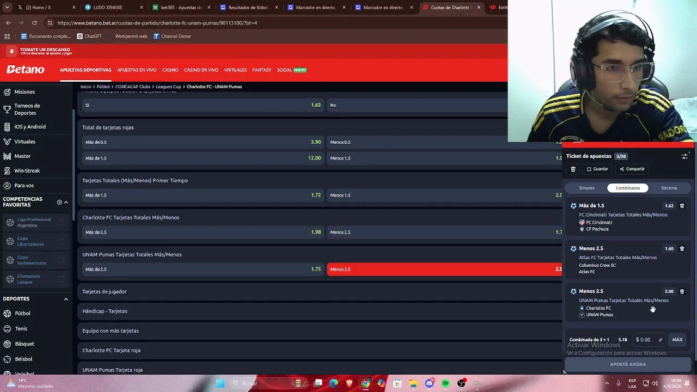Select the Tenis ball icon
The height and width of the screenshot is (392, 697).
(x=8, y=329)
